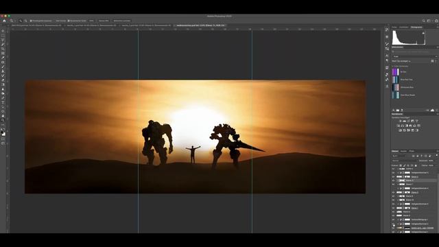439x247 pixels.
Task: Toggle visibility of Farbton/Sättigung 1 layer
Action: 393,220
